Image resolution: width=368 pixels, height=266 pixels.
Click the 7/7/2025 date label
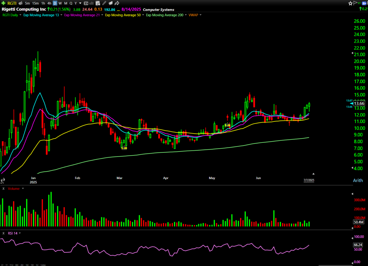[309, 180]
